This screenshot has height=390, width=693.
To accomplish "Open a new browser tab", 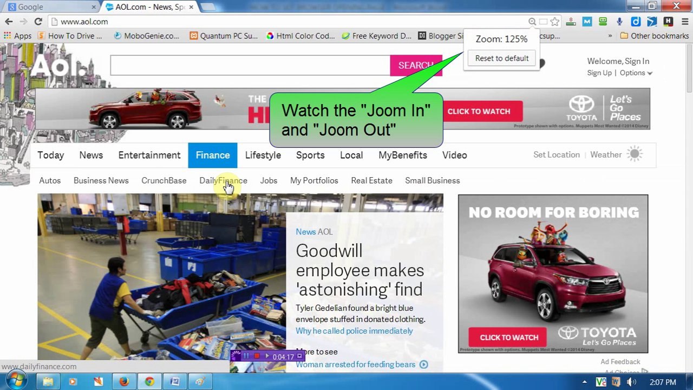I will 208,7.
